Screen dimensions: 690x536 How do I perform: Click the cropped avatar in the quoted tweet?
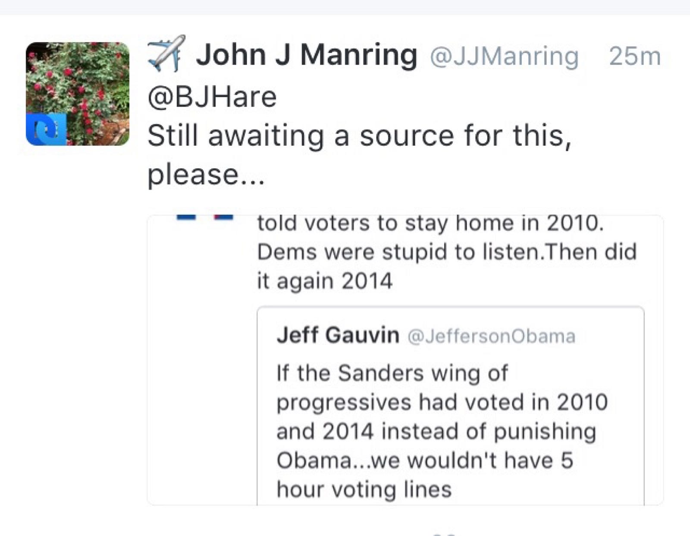click(205, 217)
